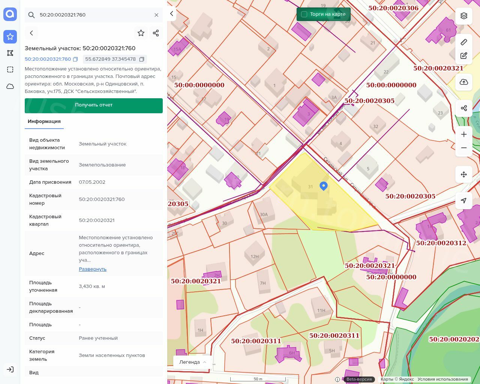Add the parcel to favorites with star
Viewport: 480px width, 384px height.
tap(141, 33)
